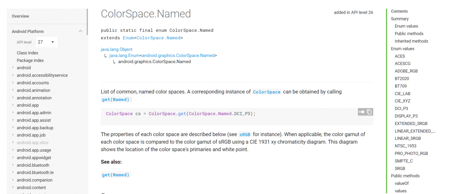The image size is (455, 194).
Task: Collapse the Android Platform section
Action: [x=80, y=31]
